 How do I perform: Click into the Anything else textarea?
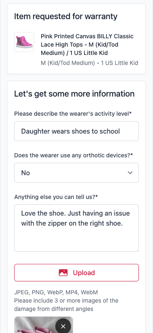(x=76, y=228)
